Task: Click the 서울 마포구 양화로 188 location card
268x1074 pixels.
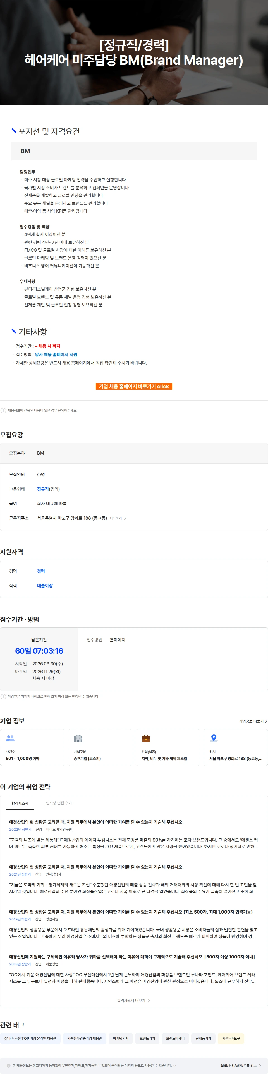Action: [x=236, y=747]
